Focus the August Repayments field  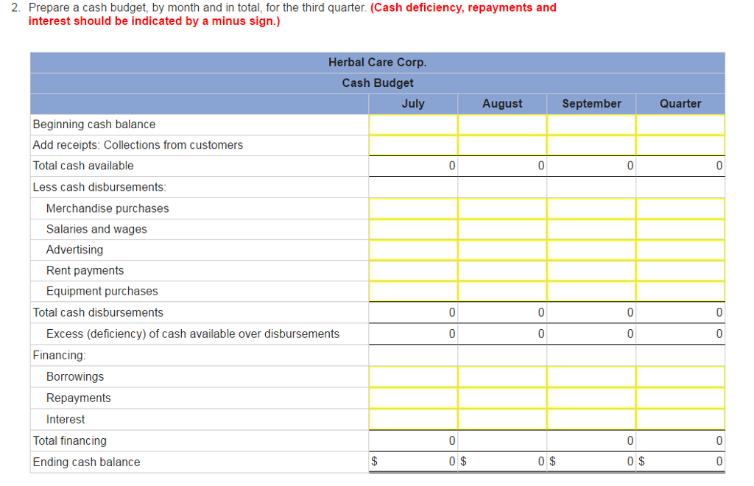point(502,398)
